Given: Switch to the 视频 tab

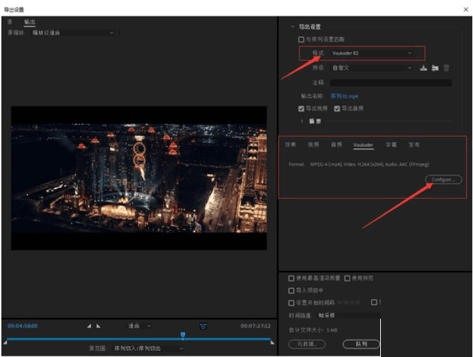Looking at the screenshot, I should point(313,145).
